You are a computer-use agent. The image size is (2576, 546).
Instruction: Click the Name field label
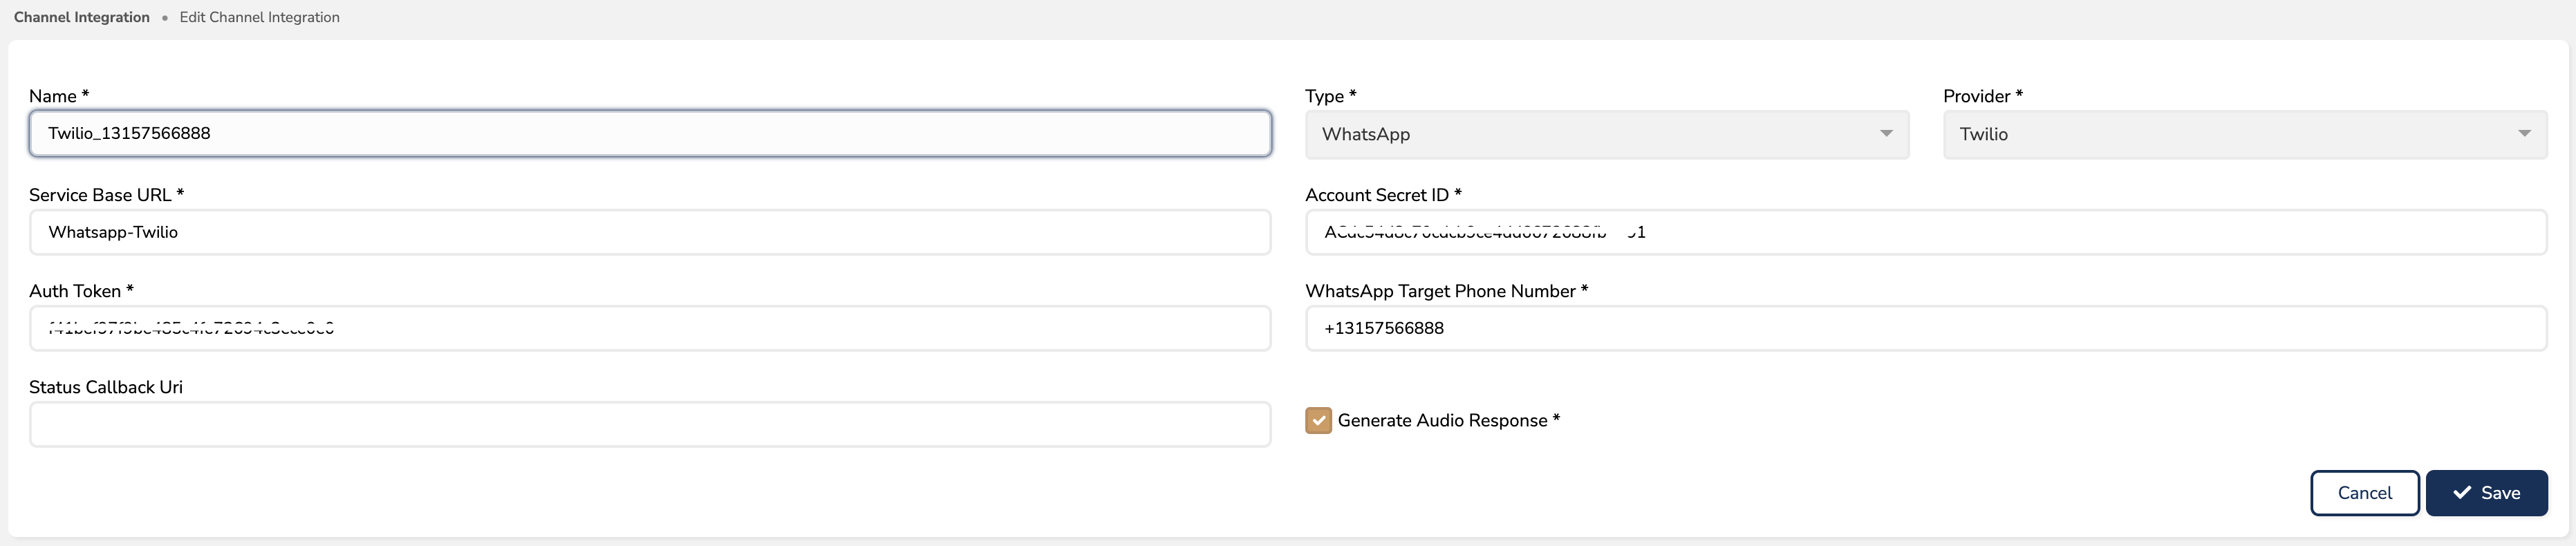tap(53, 96)
